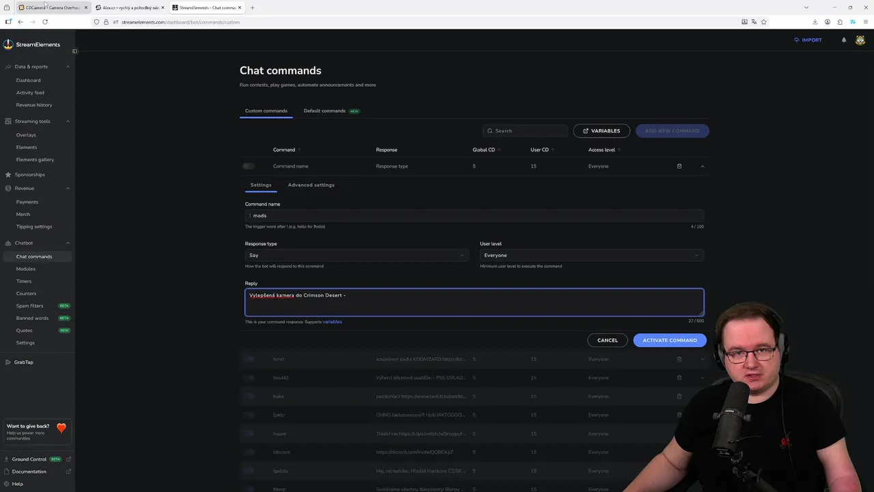This screenshot has width=874, height=492.
Task: Open the browser extensions icon
Action: pyautogui.click(x=840, y=22)
